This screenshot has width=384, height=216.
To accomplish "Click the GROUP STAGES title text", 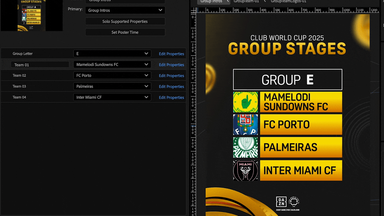I will (x=287, y=48).
